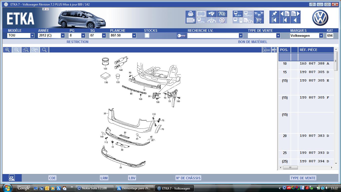Click the help question mark icon
341x192 pixels.
click(222, 14)
